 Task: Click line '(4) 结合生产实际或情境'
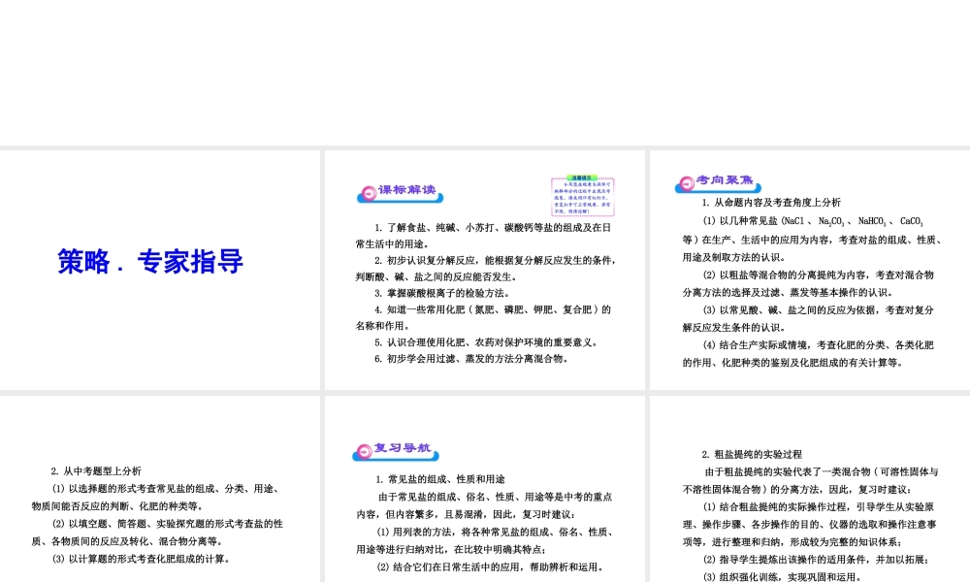pos(818,345)
